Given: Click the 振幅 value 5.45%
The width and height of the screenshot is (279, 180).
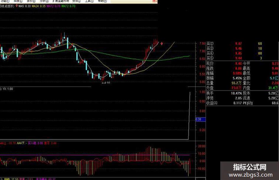Looking at the screenshot, I should point(237,78).
